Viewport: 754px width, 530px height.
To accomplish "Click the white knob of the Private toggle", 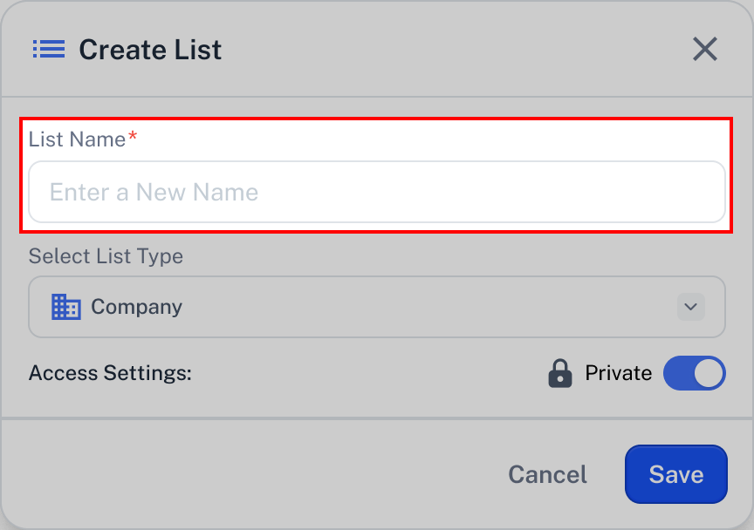I will click(x=709, y=373).
